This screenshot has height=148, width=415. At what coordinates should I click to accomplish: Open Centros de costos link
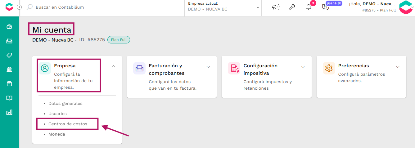pyautogui.click(x=68, y=124)
